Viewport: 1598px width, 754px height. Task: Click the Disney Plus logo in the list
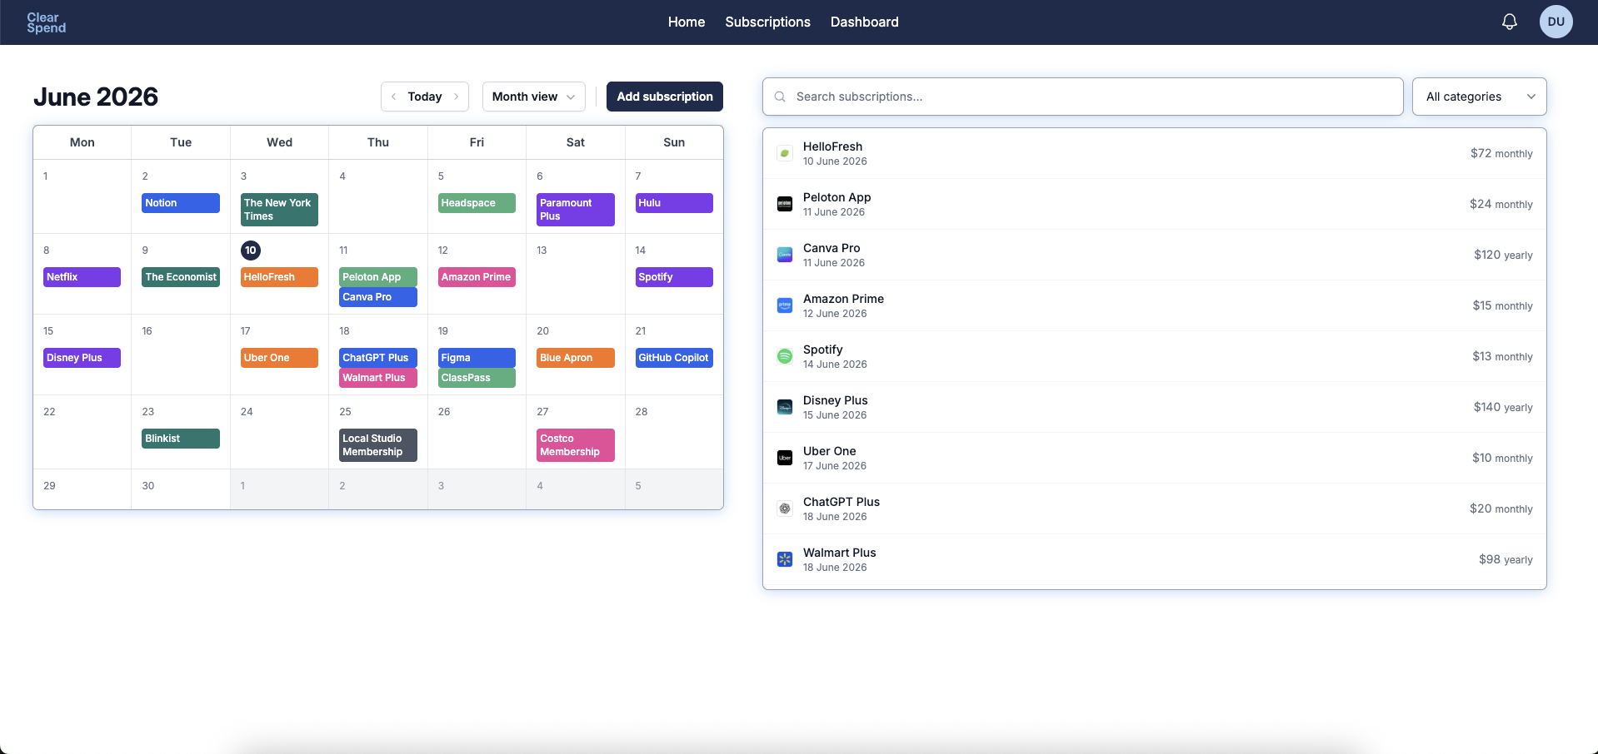[784, 407]
